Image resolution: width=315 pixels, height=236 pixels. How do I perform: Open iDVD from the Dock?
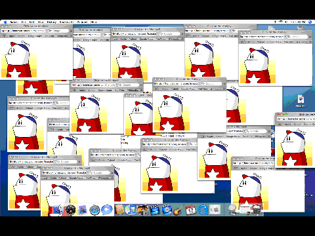pyautogui.click(x=167, y=210)
